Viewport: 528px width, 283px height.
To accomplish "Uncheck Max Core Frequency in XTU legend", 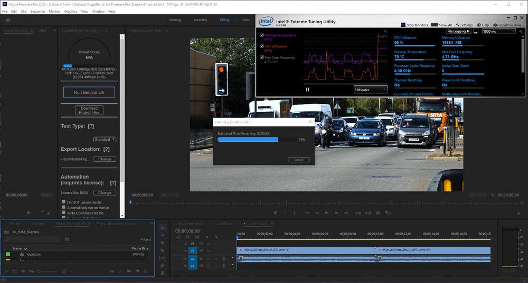I will [262, 57].
